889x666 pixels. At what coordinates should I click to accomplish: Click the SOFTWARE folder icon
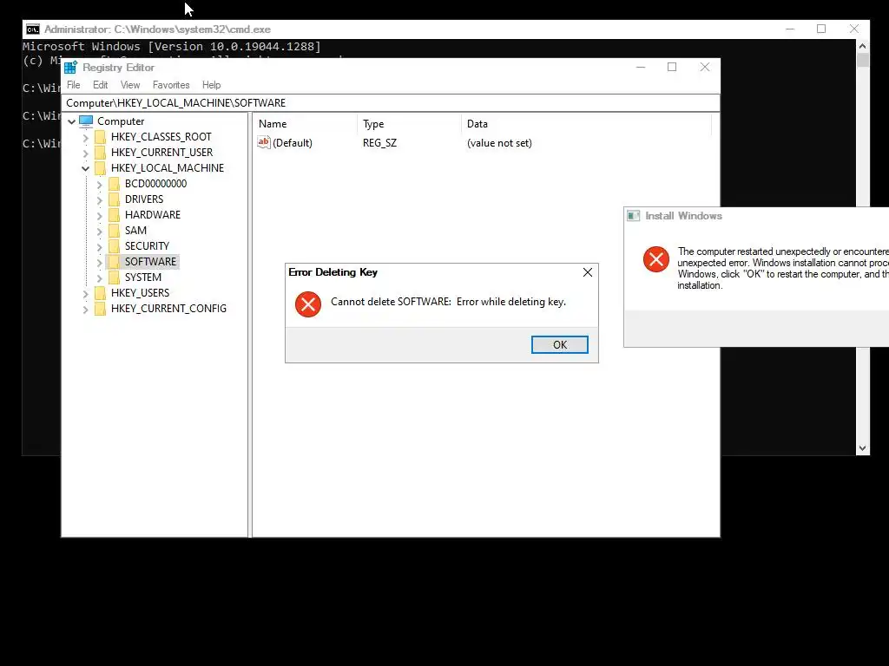click(x=114, y=262)
